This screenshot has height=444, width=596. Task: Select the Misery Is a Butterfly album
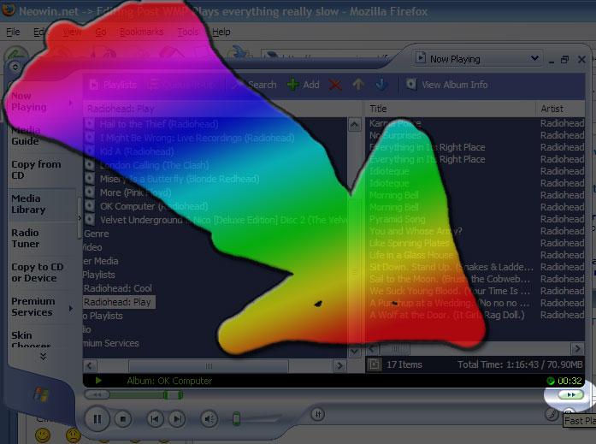180,179
